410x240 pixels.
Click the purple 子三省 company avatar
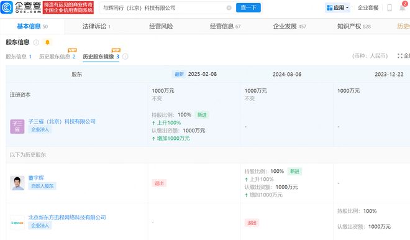[x=17, y=126]
